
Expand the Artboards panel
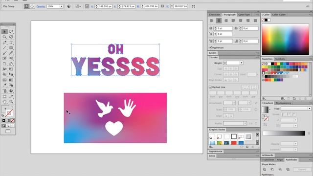pos(268,155)
